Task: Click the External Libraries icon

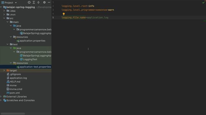Action: [x=5, y=96]
